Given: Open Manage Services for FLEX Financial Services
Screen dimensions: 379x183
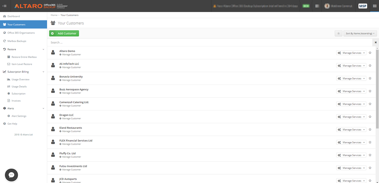Looking at the screenshot, I should coord(351,142).
